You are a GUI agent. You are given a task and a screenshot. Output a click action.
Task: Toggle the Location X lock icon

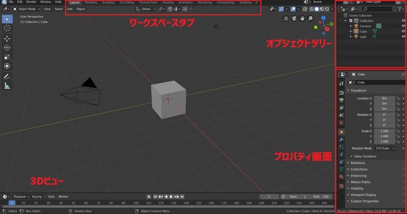click(x=398, y=98)
